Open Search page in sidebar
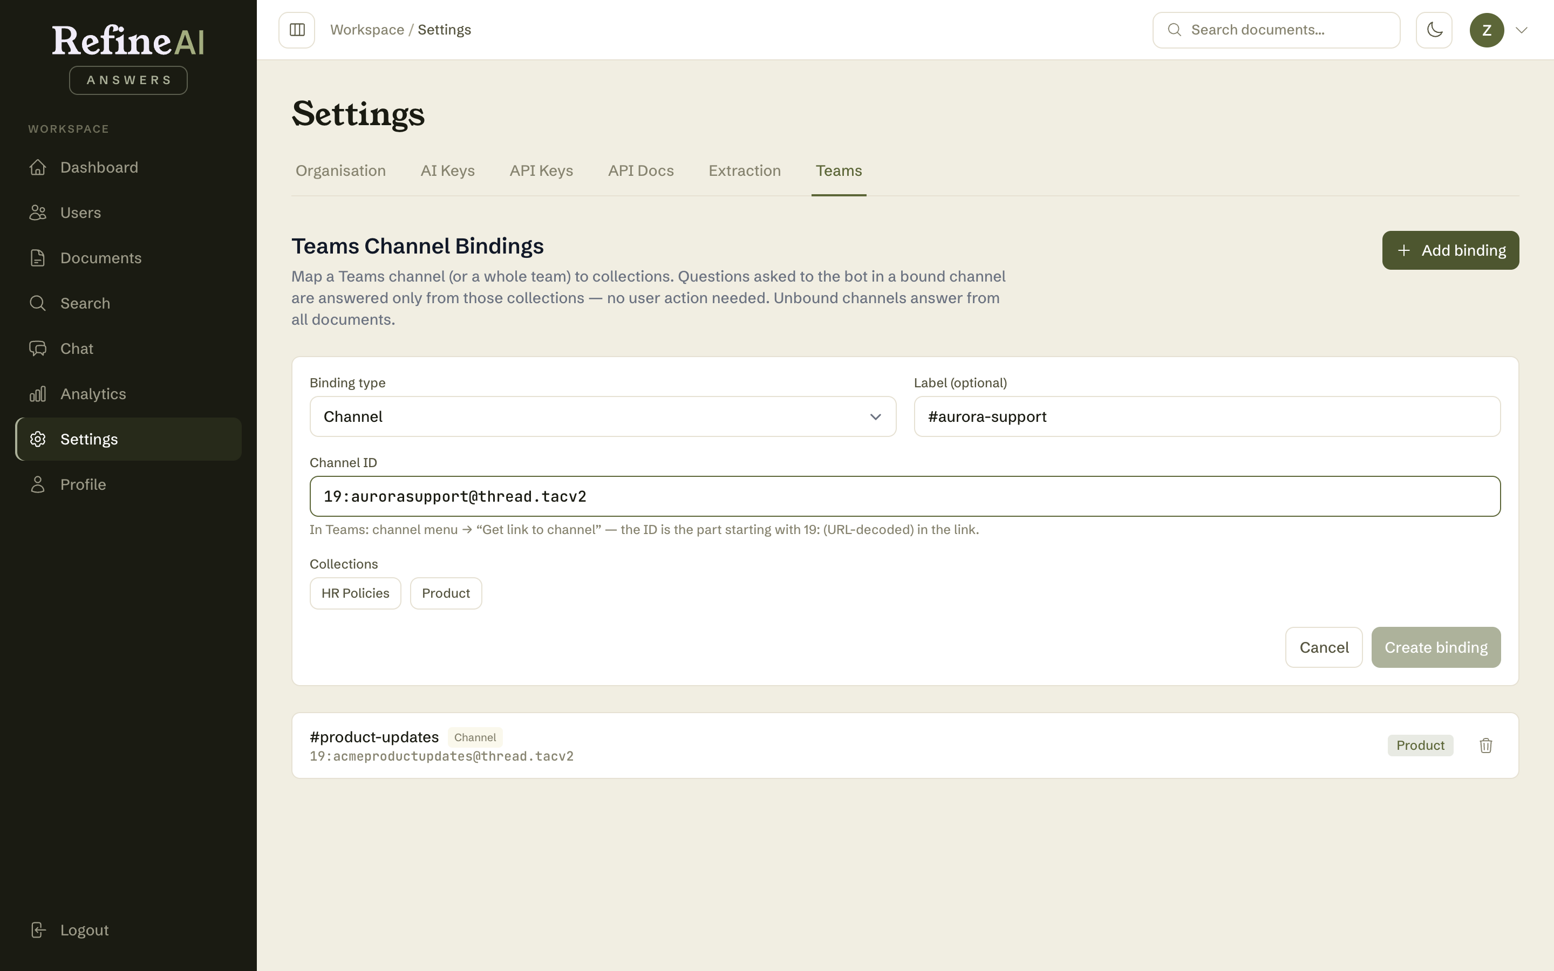This screenshot has height=971, width=1554. (x=128, y=303)
